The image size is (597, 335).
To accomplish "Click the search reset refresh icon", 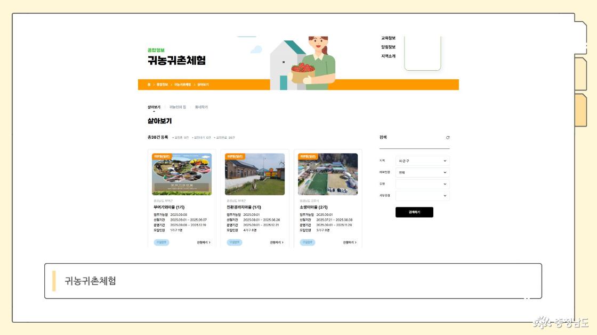I will (x=448, y=138).
